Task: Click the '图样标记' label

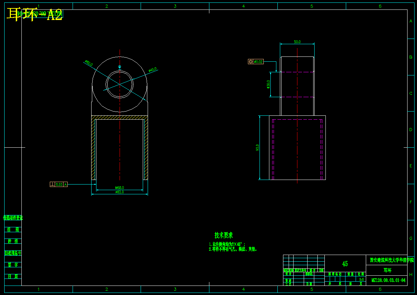Action: click(x=335, y=274)
